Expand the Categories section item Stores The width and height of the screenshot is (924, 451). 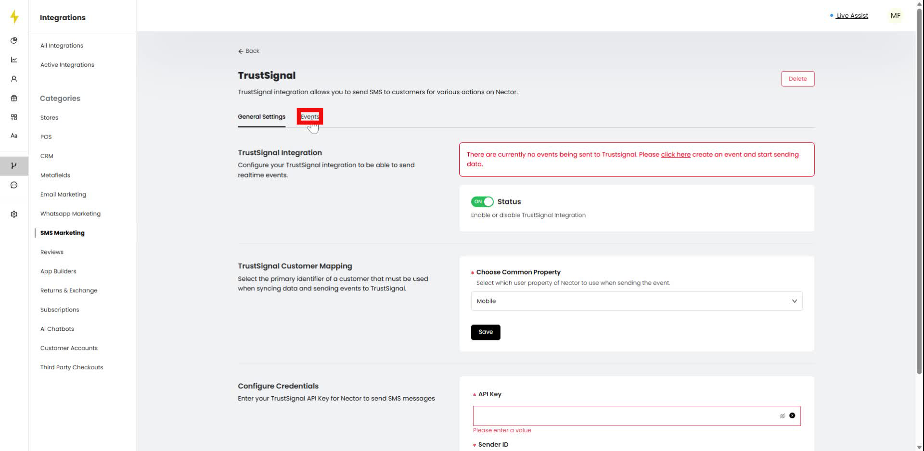[x=49, y=117]
